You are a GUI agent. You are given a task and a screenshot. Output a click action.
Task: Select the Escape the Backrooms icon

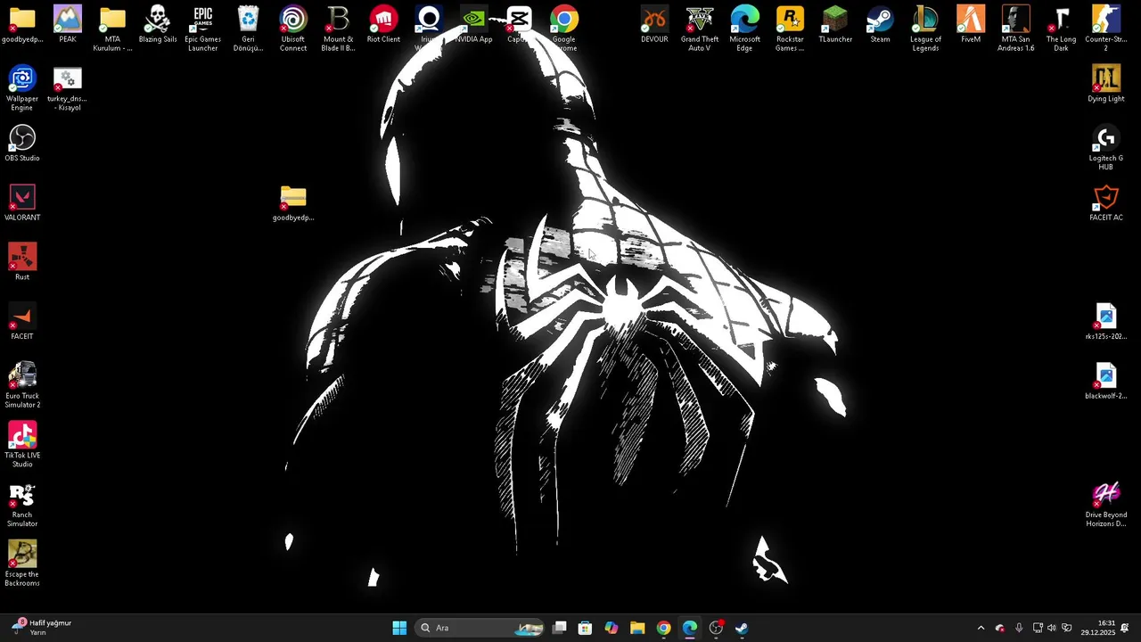pyautogui.click(x=22, y=564)
